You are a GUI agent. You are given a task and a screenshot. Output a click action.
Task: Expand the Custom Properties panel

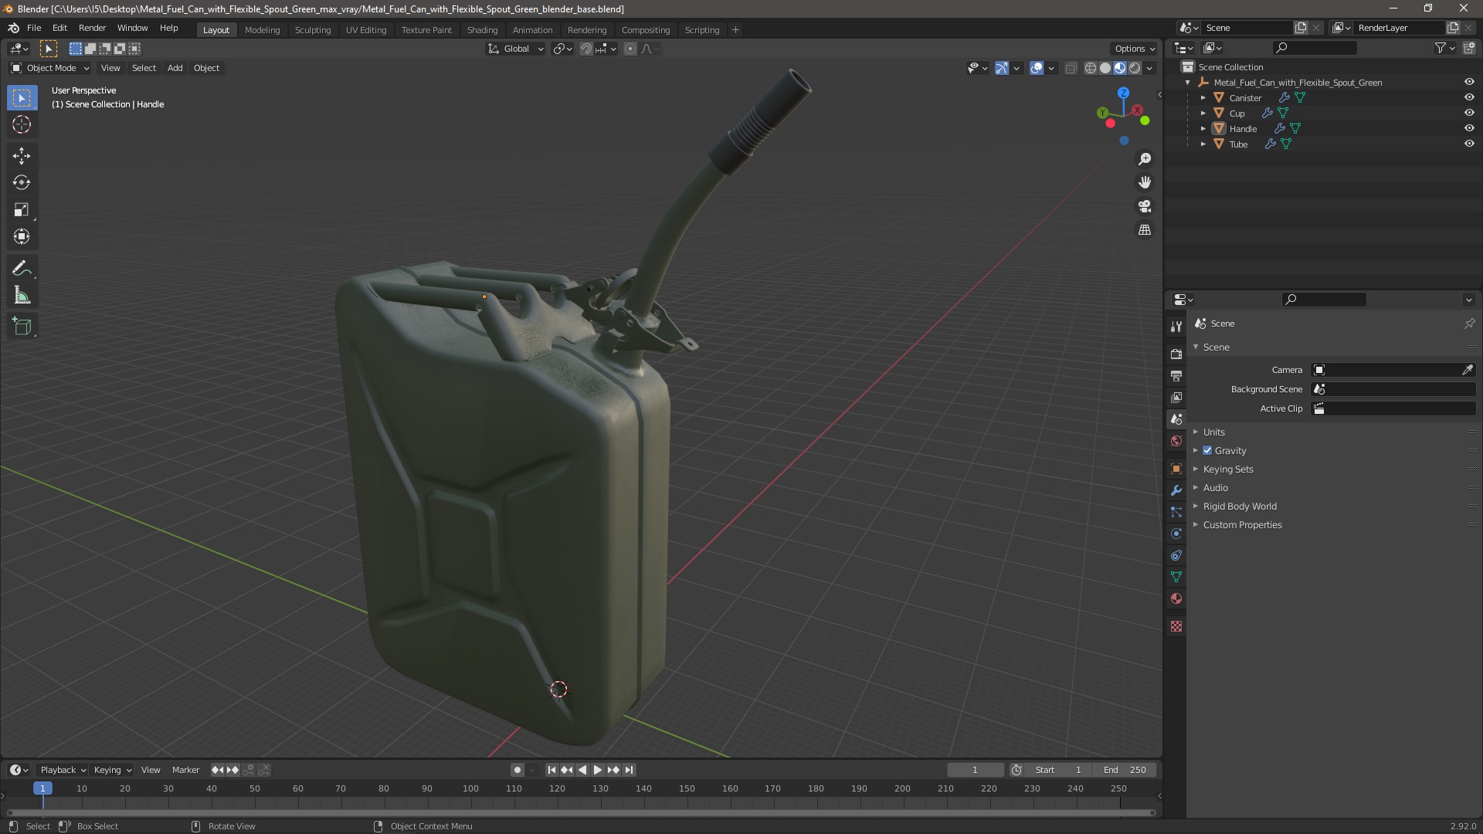1242,524
